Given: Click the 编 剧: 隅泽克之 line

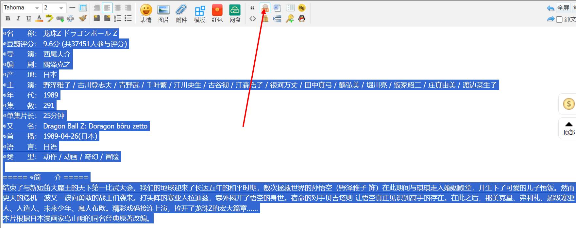Looking at the screenshot, I should [x=38, y=65].
